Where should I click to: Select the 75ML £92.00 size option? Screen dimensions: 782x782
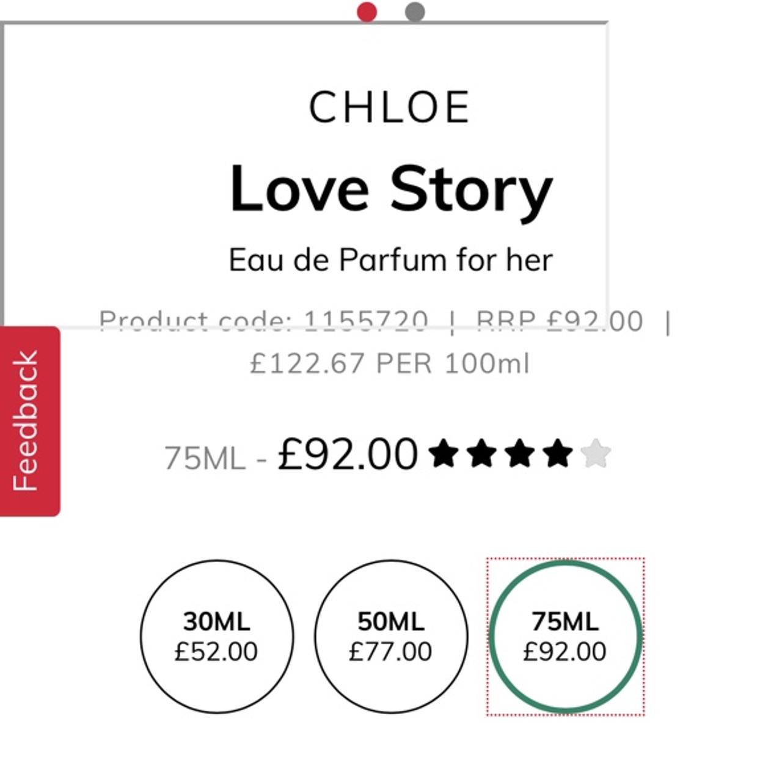565,637
